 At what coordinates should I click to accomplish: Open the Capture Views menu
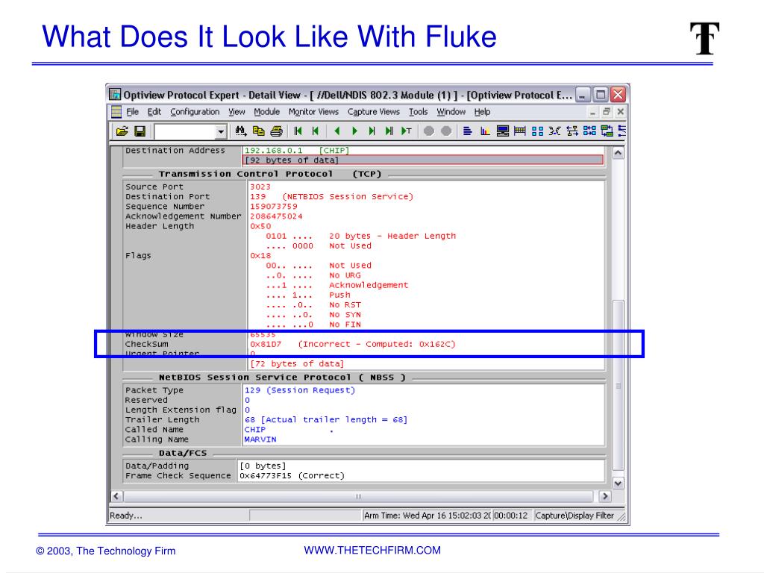[373, 112]
